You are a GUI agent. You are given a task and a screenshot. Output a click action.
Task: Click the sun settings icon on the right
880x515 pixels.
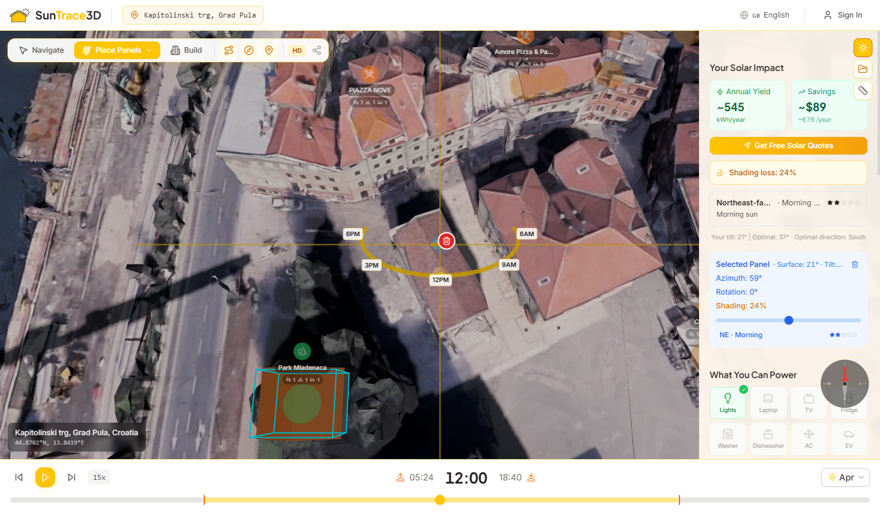click(x=862, y=47)
